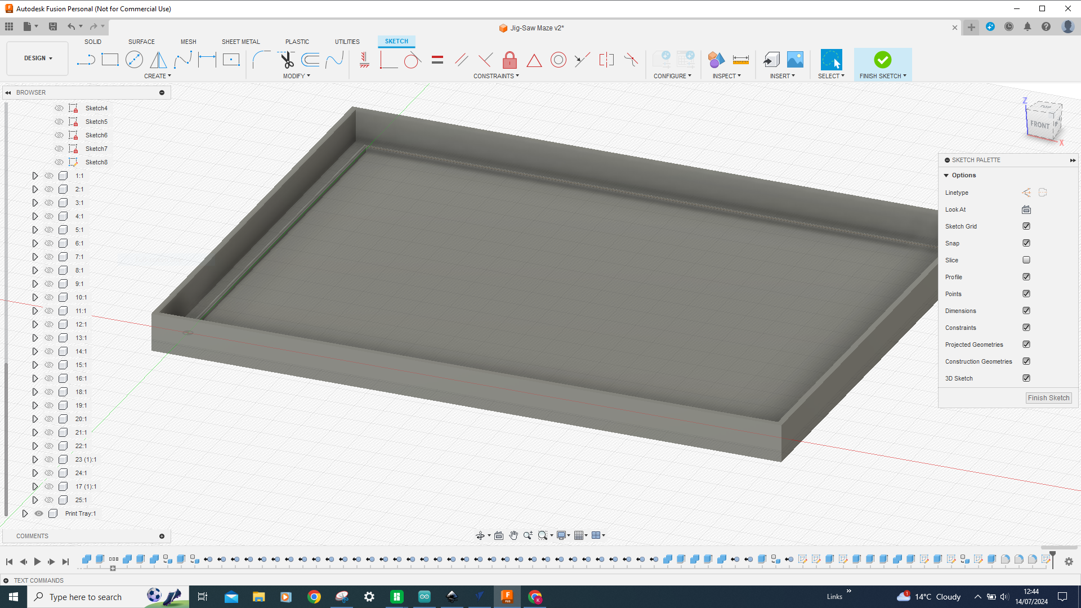Click the Insert Canvas image icon
This screenshot has width=1081, height=608.
tap(795, 60)
